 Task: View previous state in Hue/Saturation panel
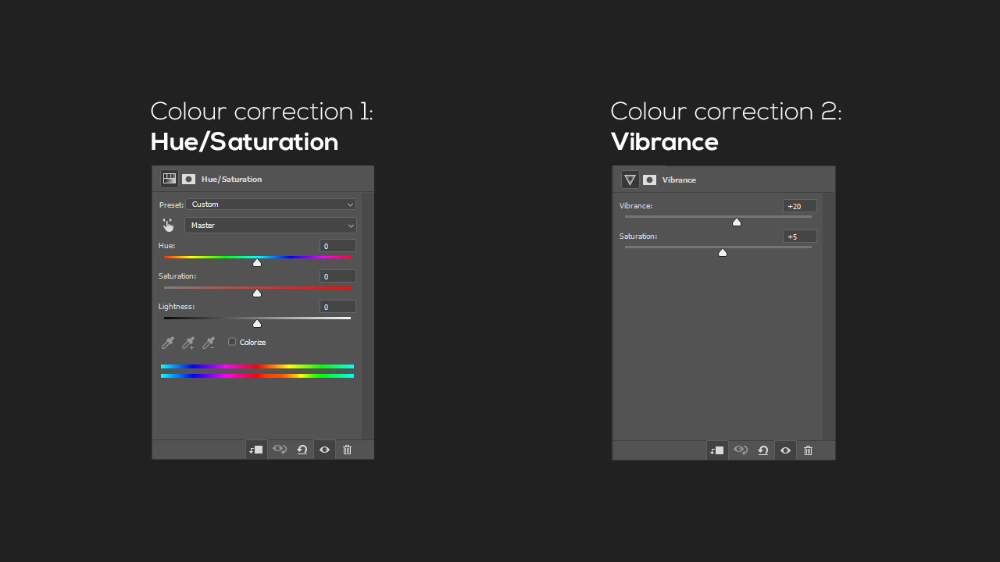[279, 450]
